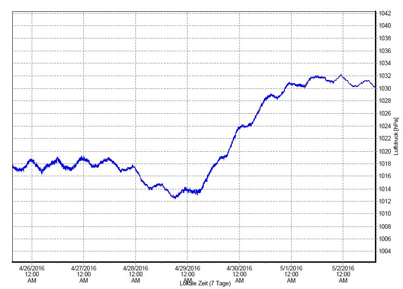The width and height of the screenshot is (403, 289).
Task: Click the 1024 pressure axis value
Action: (384, 126)
